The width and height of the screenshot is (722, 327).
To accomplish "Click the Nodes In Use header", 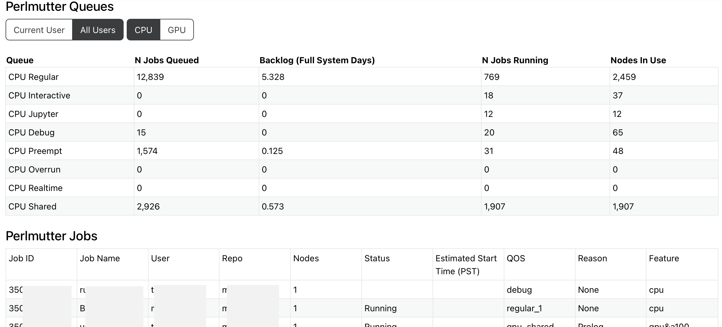I will pos(638,60).
